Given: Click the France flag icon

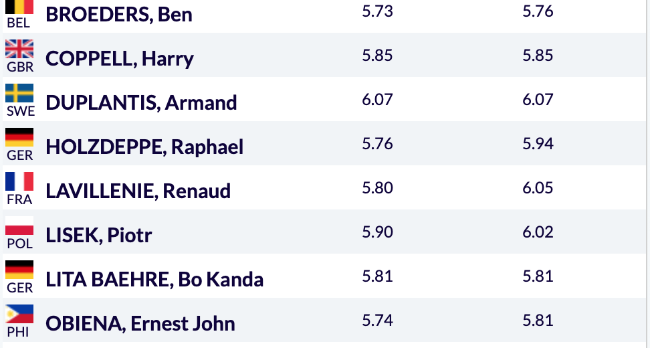Looking at the screenshot, I should pos(19,181).
